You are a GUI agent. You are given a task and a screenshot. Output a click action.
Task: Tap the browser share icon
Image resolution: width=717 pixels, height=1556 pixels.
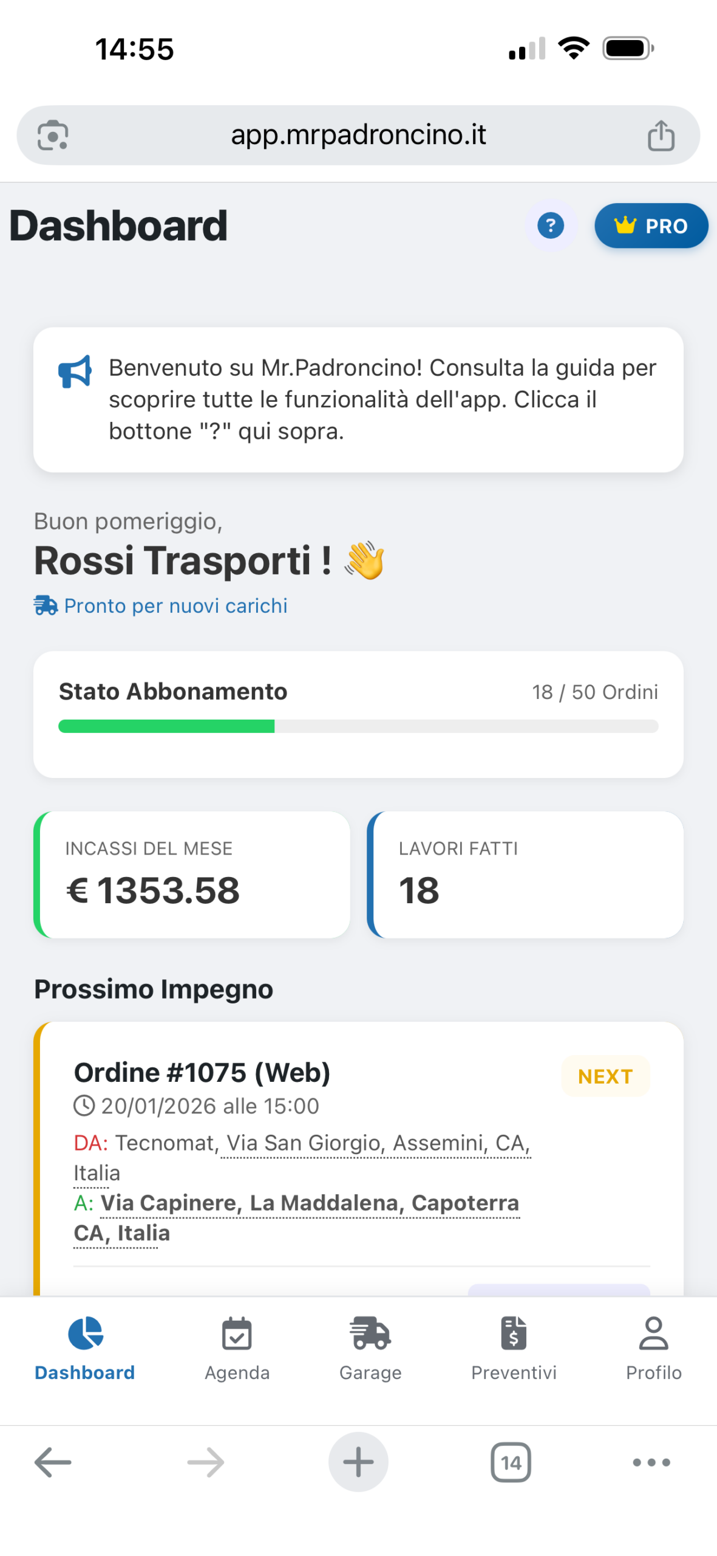tap(661, 135)
